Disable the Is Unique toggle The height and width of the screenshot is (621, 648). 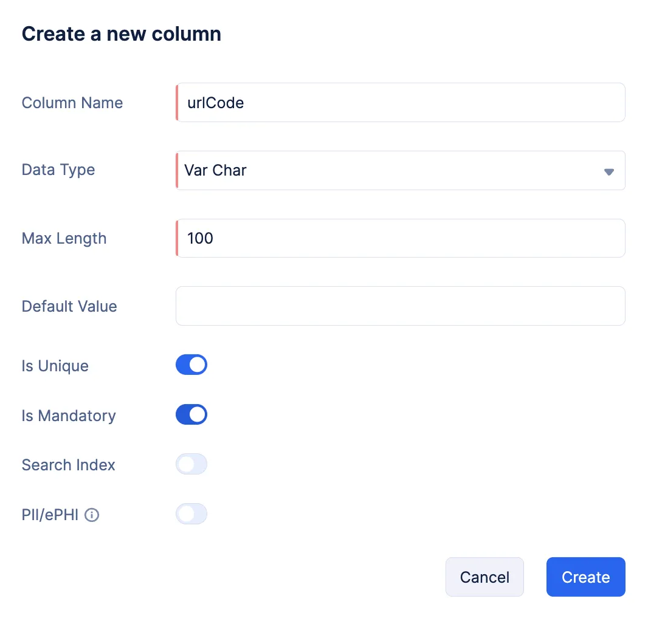click(191, 365)
